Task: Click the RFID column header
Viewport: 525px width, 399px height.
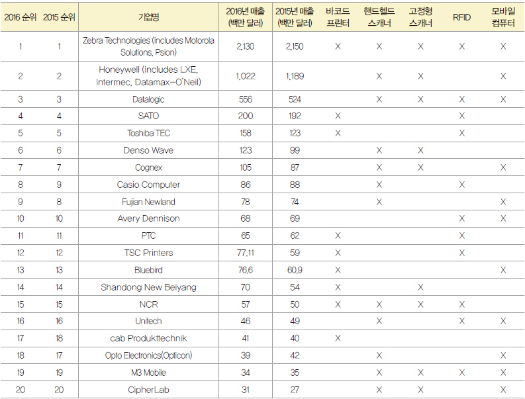Action: 461,17
